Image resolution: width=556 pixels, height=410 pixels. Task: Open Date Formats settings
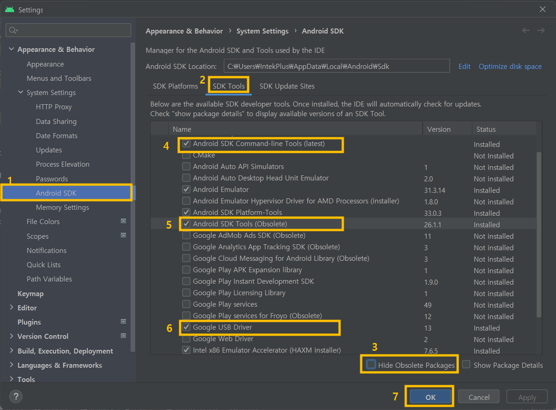[57, 135]
